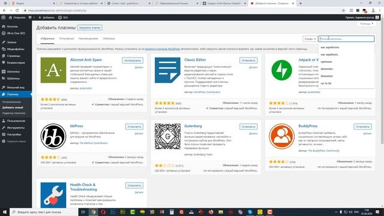384x216 pixels.
Task: Click the orange BuddyPress plugin icon
Action: [x=281, y=136]
